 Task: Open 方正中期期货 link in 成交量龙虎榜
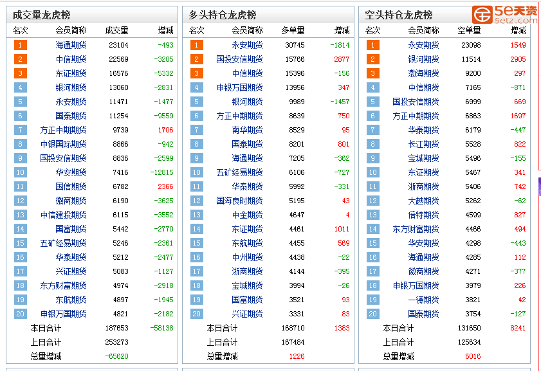pos(63,130)
